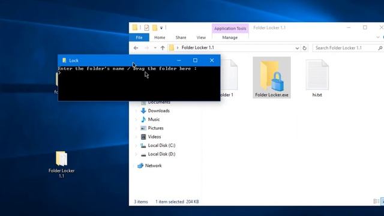Click the Folder Locker 1.1 address breadcrumb

[197, 47]
